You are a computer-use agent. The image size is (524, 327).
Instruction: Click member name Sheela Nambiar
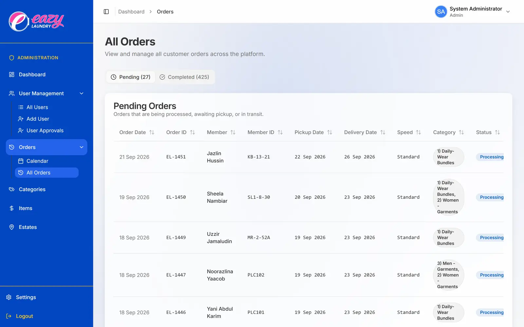pos(217,198)
